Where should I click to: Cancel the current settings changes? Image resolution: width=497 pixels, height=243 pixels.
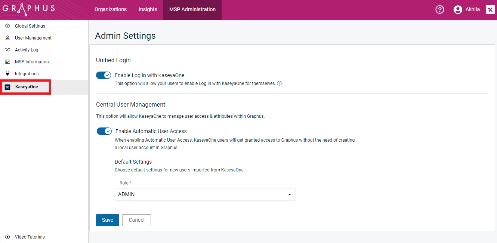[136, 220]
